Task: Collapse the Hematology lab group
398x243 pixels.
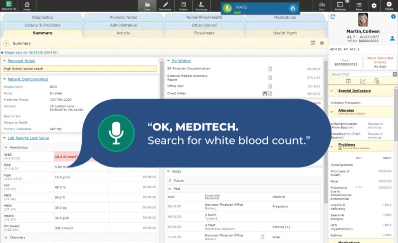Action: coord(6,147)
